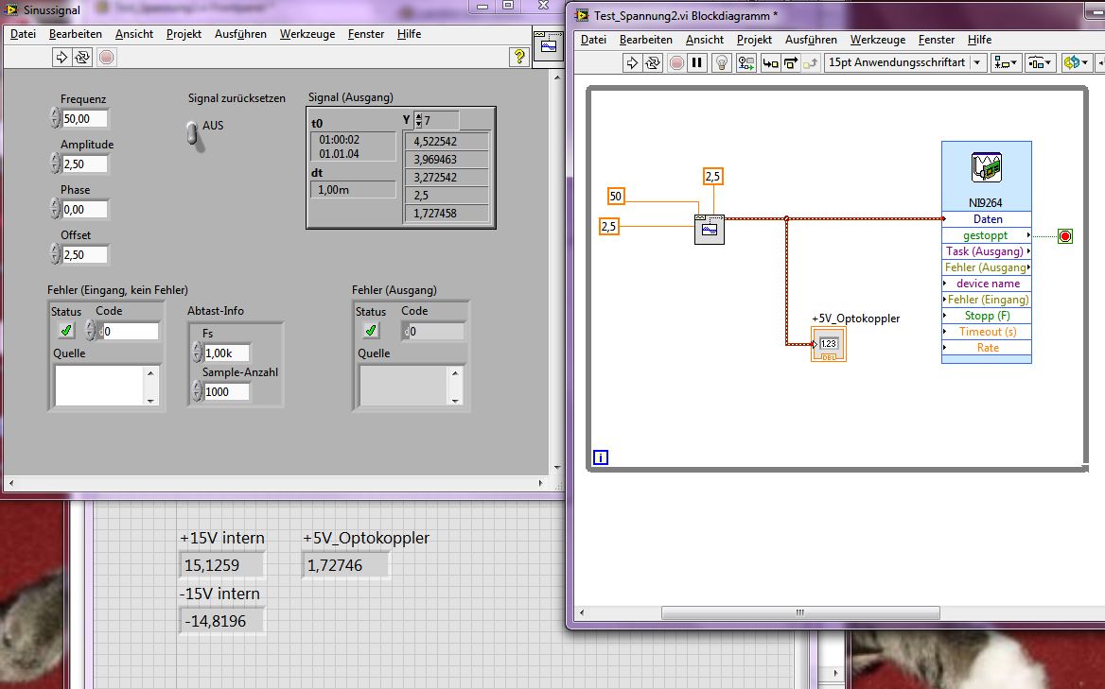Screen dimensions: 1105x689
Task: Open Ausführen menu in Sinussignal window
Action: [240, 34]
